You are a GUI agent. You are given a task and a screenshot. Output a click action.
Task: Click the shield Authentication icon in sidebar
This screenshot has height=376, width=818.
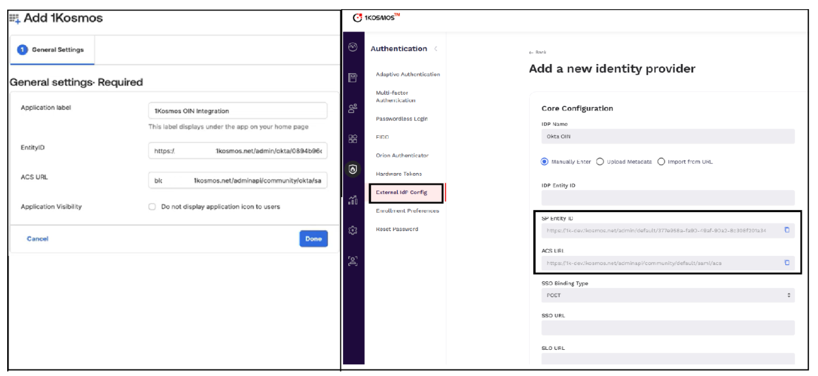(353, 168)
